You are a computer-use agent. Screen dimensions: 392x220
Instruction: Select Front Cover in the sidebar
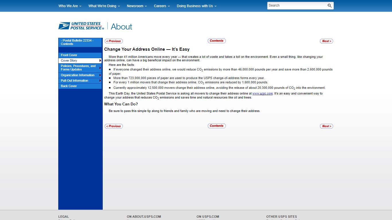[80, 55]
